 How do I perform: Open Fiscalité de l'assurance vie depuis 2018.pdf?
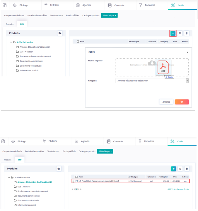(100, 181)
